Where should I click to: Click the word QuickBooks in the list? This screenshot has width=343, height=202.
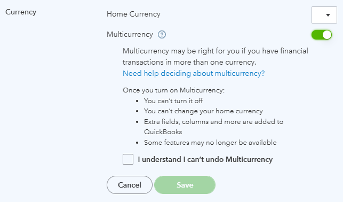coord(163,132)
